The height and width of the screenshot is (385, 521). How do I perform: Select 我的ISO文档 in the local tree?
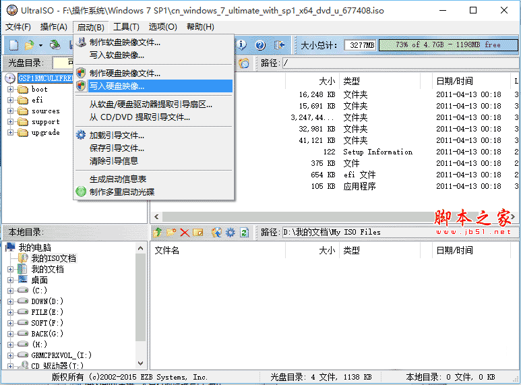point(53,258)
